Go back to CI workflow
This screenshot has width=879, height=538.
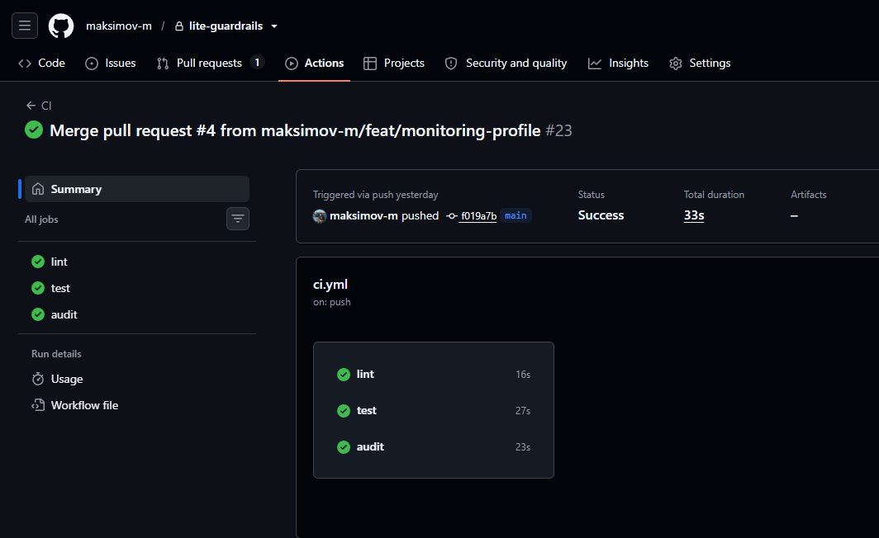click(x=39, y=106)
